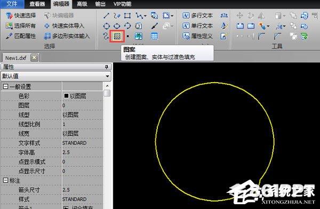Switch to the 输出 tab
Screen dimensions: 320x209
click(x=100, y=4)
